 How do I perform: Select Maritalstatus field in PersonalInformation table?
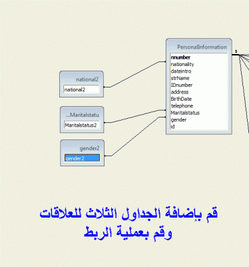[198, 113]
